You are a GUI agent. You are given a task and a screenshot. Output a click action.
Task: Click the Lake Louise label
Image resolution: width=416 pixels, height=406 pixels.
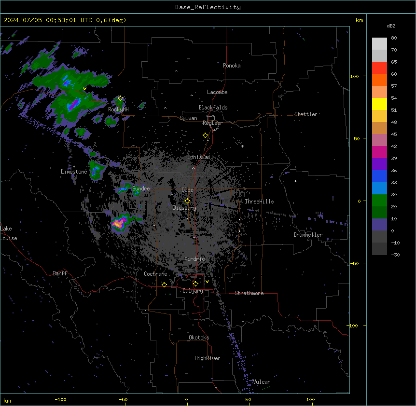(9, 233)
